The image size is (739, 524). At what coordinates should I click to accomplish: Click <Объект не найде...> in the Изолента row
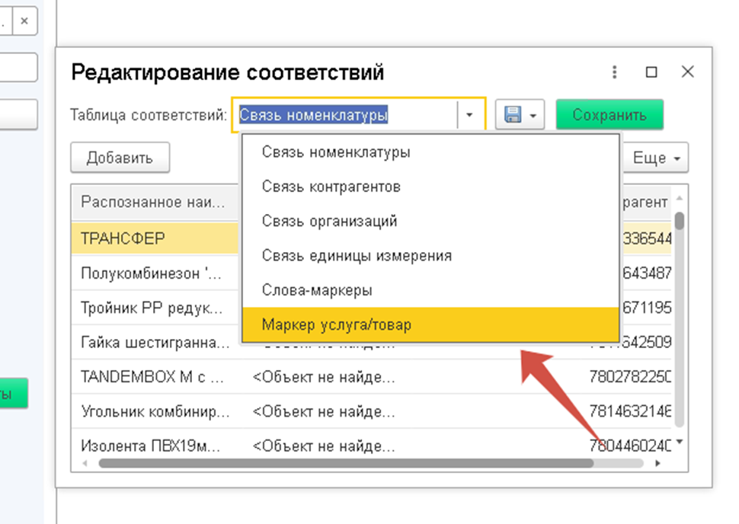click(324, 446)
